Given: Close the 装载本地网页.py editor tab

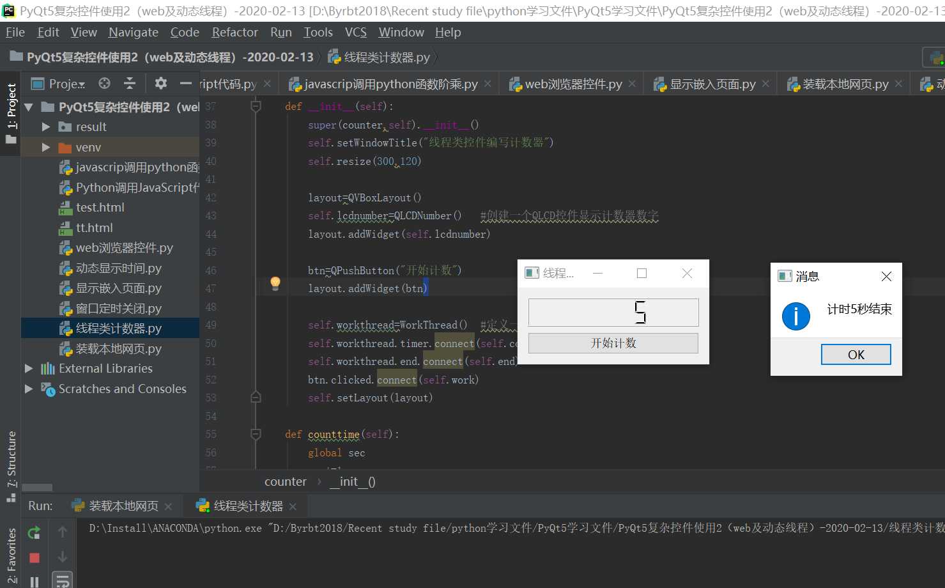Looking at the screenshot, I should (898, 84).
